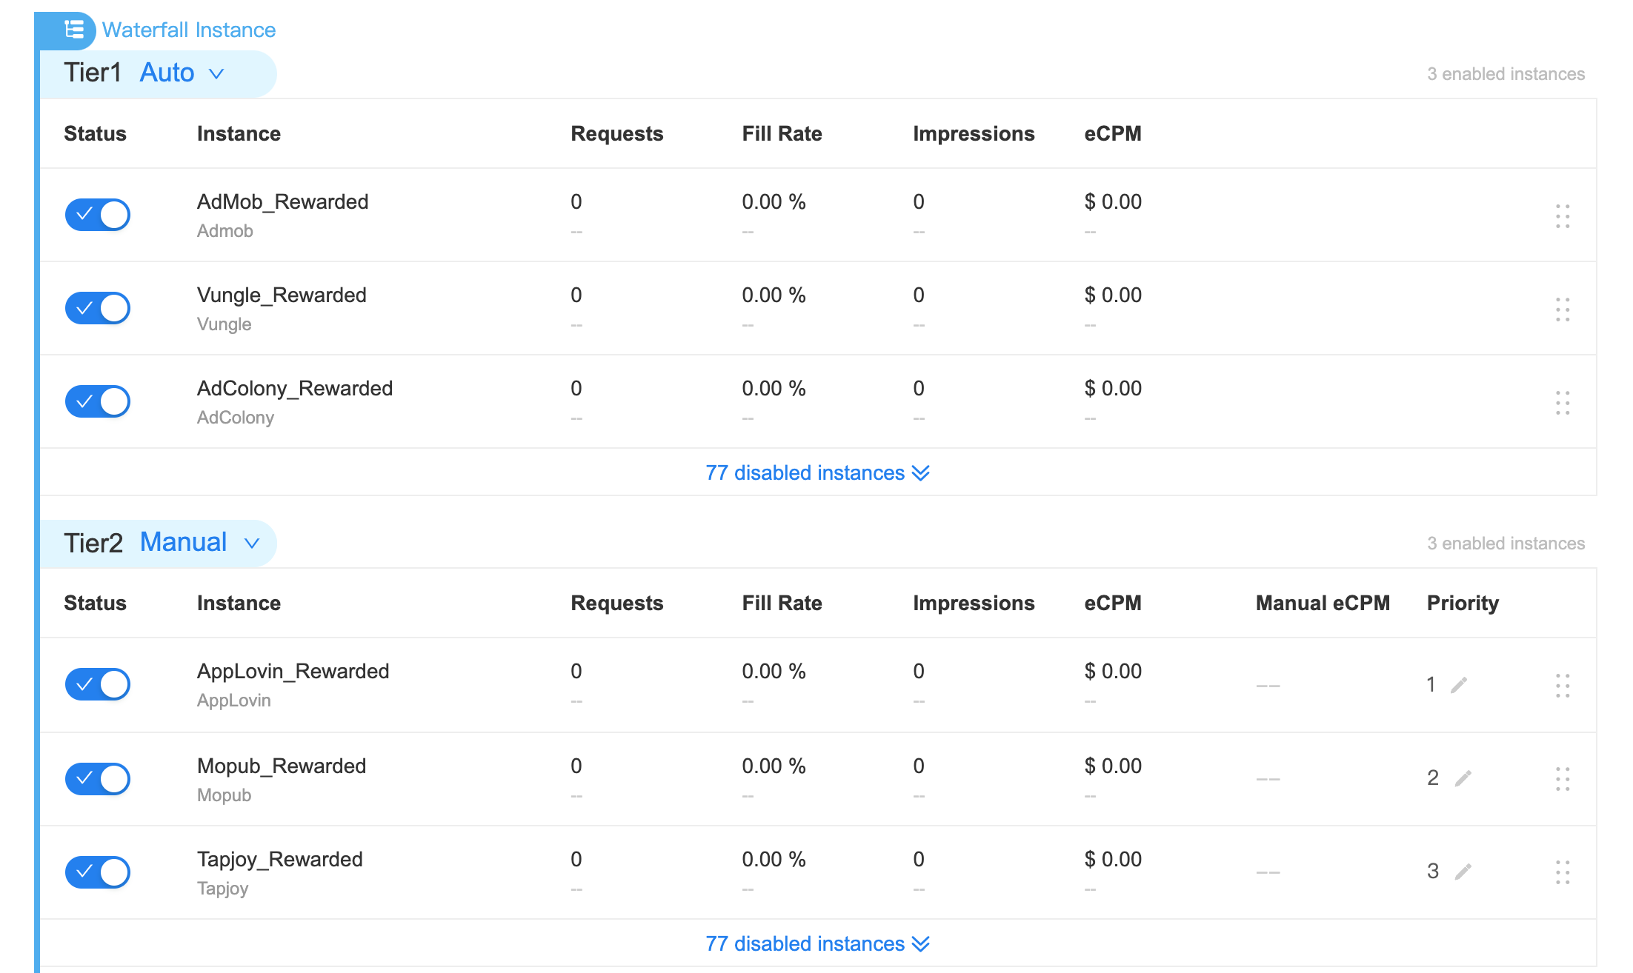This screenshot has height=973, width=1633.
Task: Click the Tier2 Priority column header
Action: [x=1463, y=603]
